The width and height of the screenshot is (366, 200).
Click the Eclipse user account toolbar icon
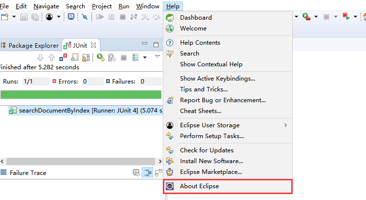(x=49, y=17)
